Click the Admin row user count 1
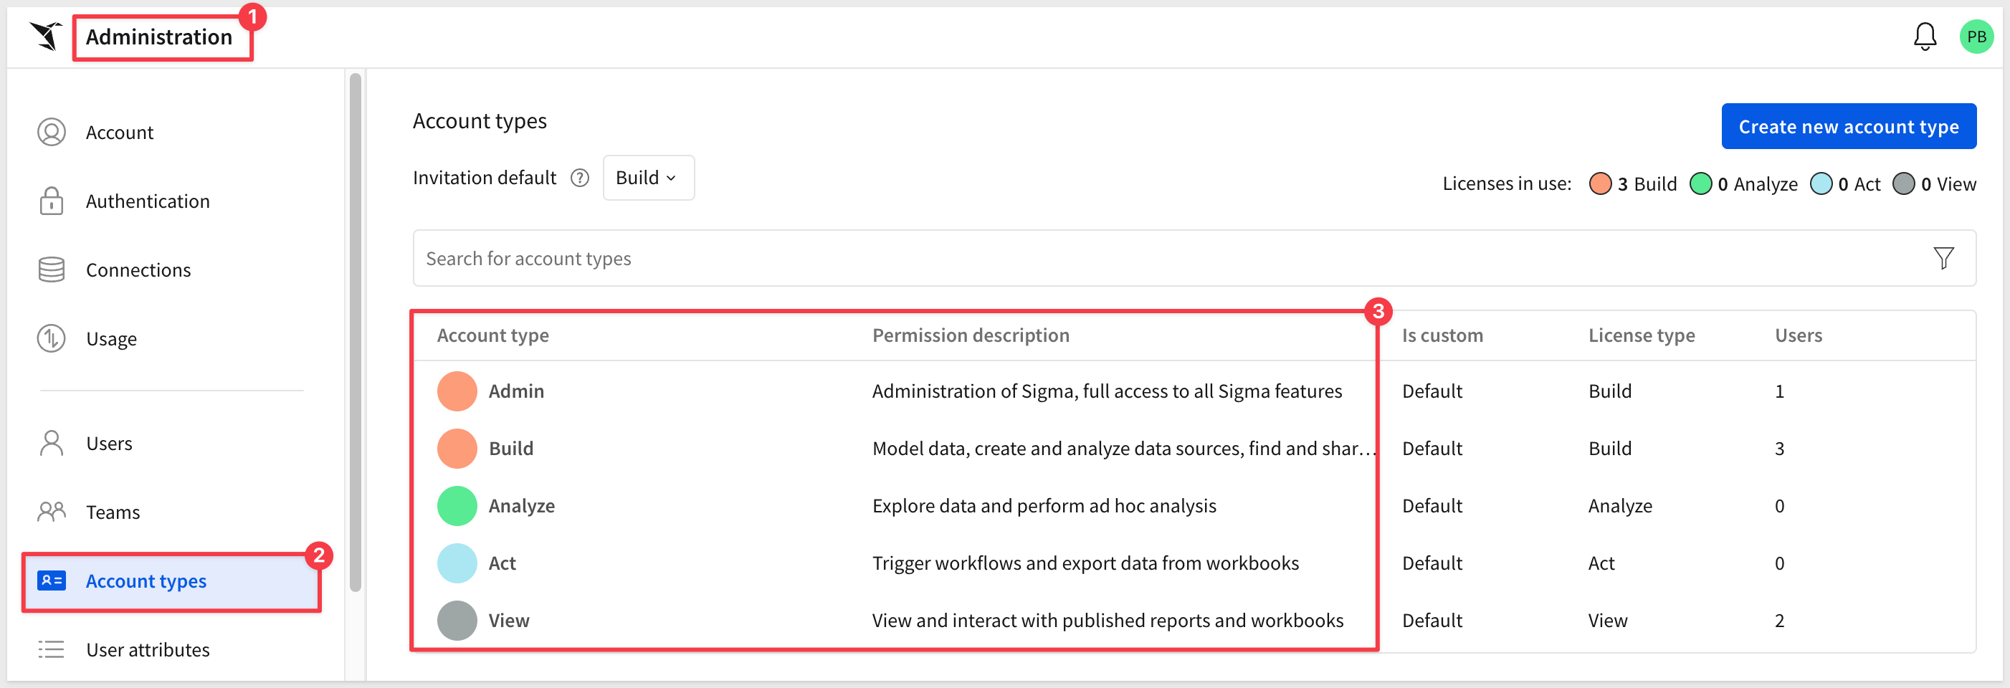Viewport: 2010px width, 688px height. 1780,391
